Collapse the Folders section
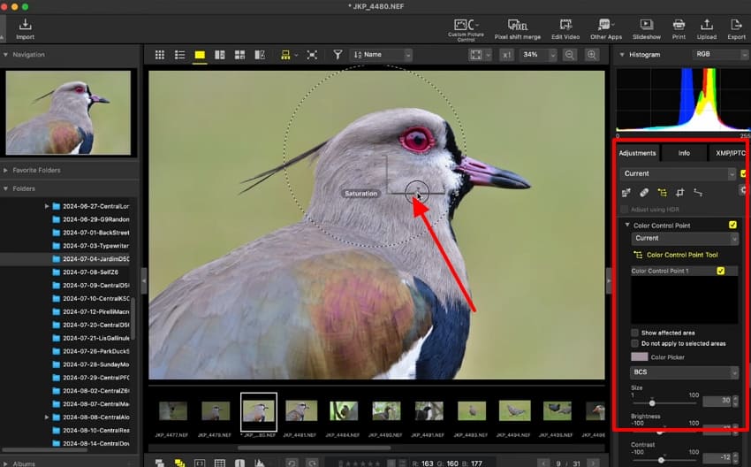The image size is (751, 467). pos(5,188)
